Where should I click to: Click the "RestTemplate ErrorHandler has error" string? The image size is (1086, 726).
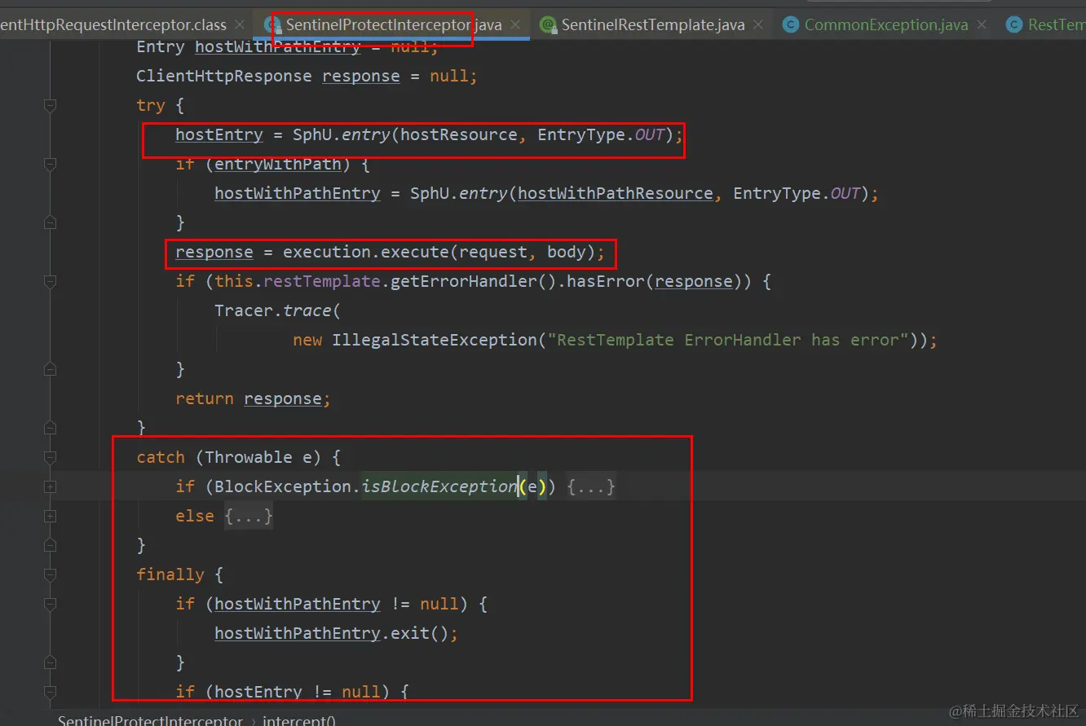728,340
